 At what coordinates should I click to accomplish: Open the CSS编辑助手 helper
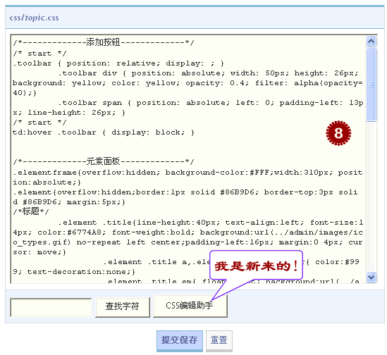tap(190, 306)
